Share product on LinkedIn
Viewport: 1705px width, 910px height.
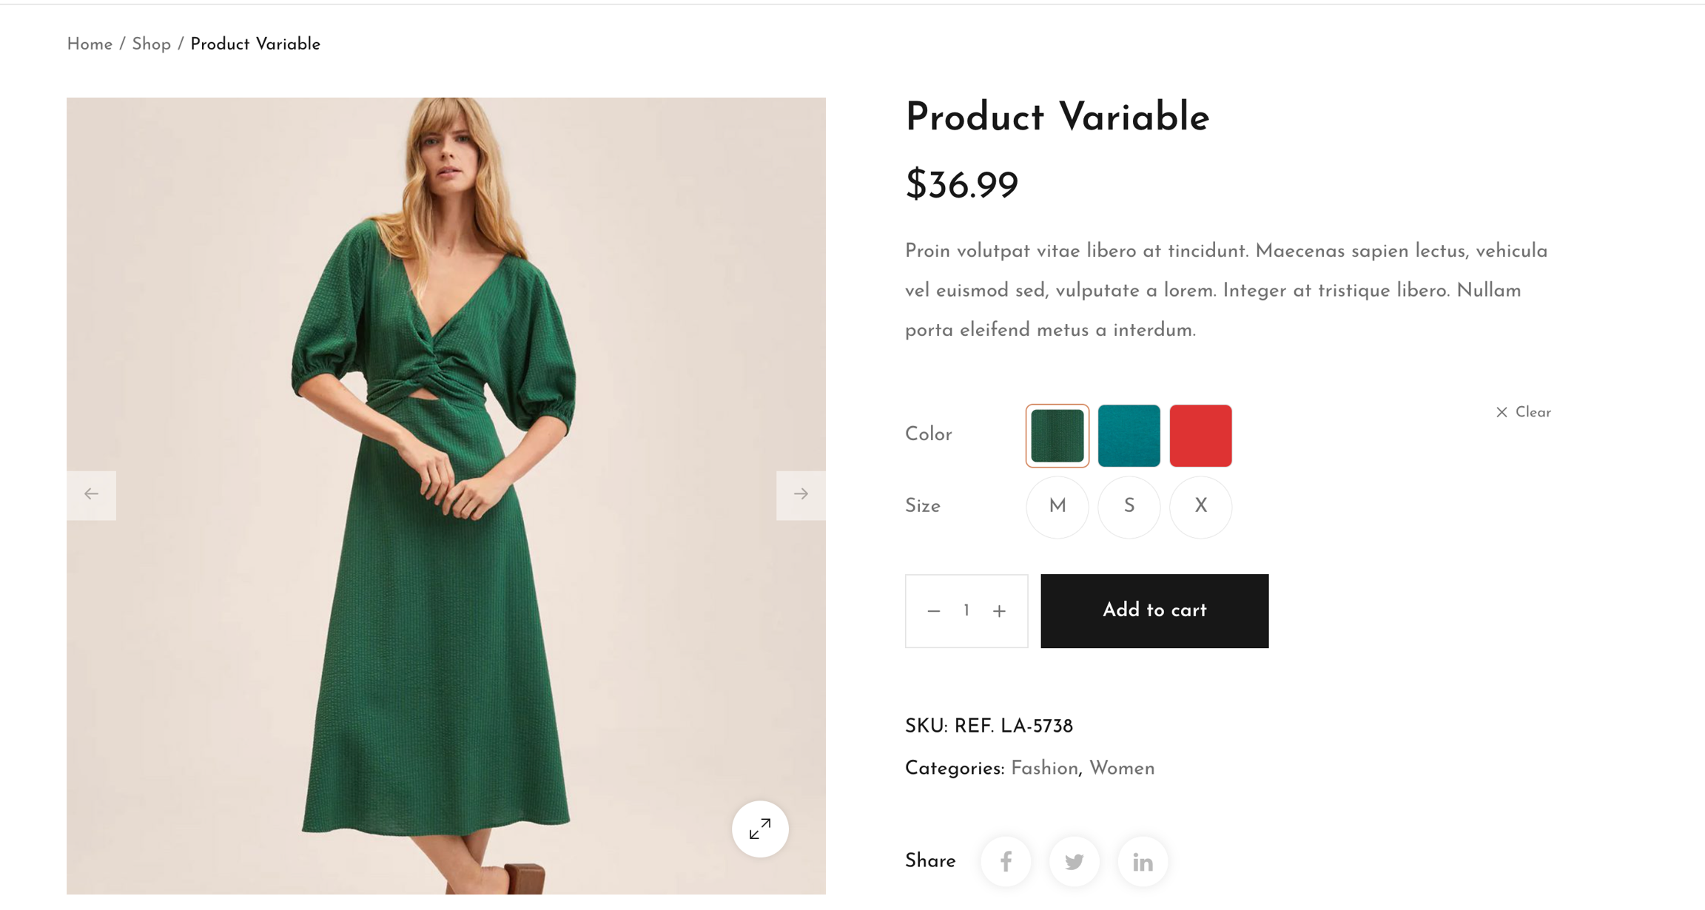(1143, 862)
